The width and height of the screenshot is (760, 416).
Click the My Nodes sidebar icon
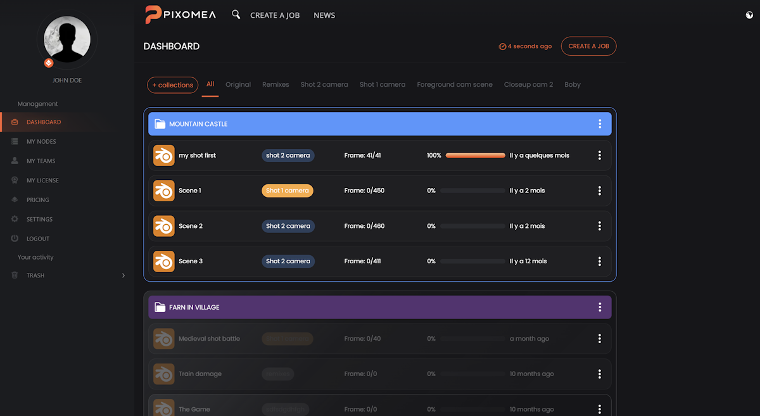tap(15, 142)
